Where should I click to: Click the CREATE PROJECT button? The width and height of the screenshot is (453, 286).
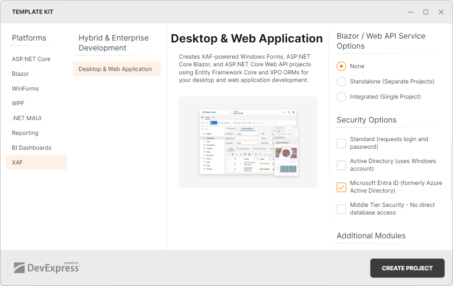click(407, 268)
